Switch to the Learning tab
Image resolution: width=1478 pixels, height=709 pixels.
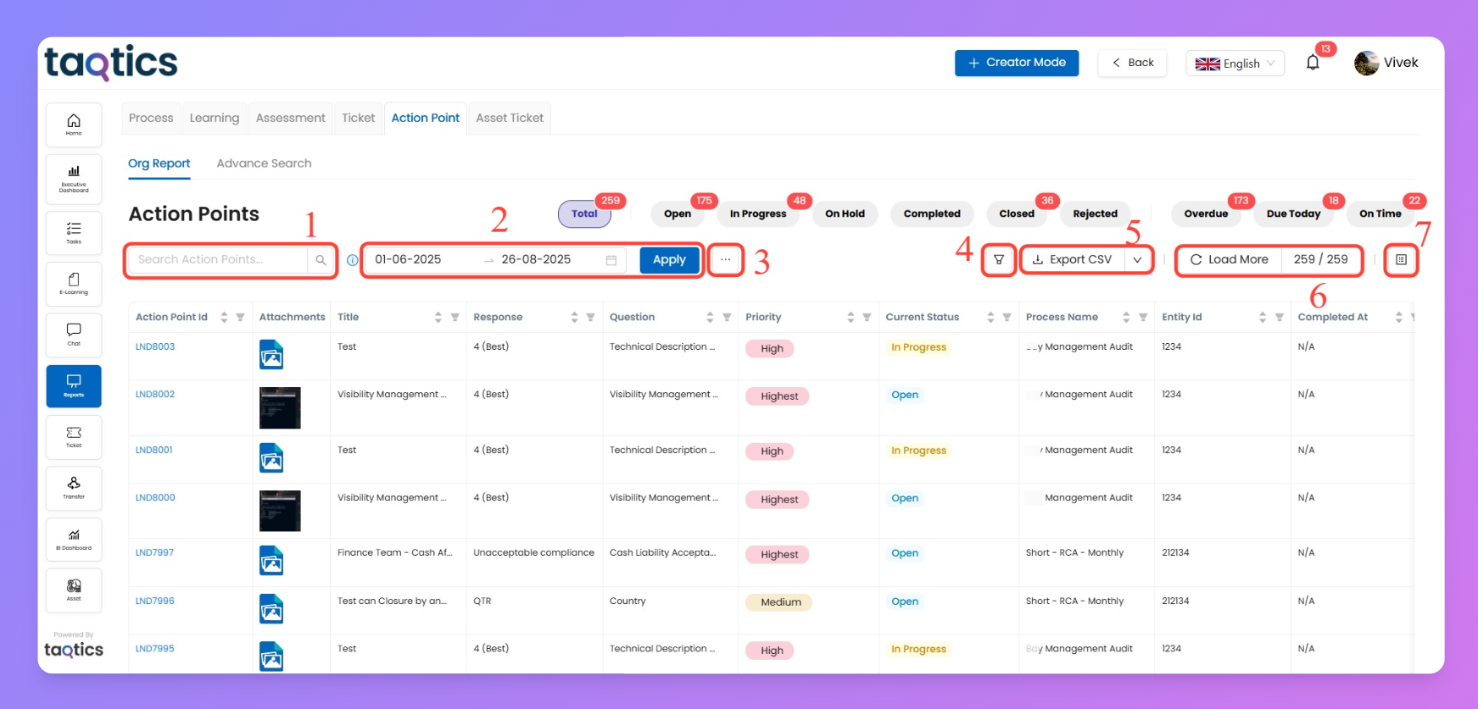point(215,118)
